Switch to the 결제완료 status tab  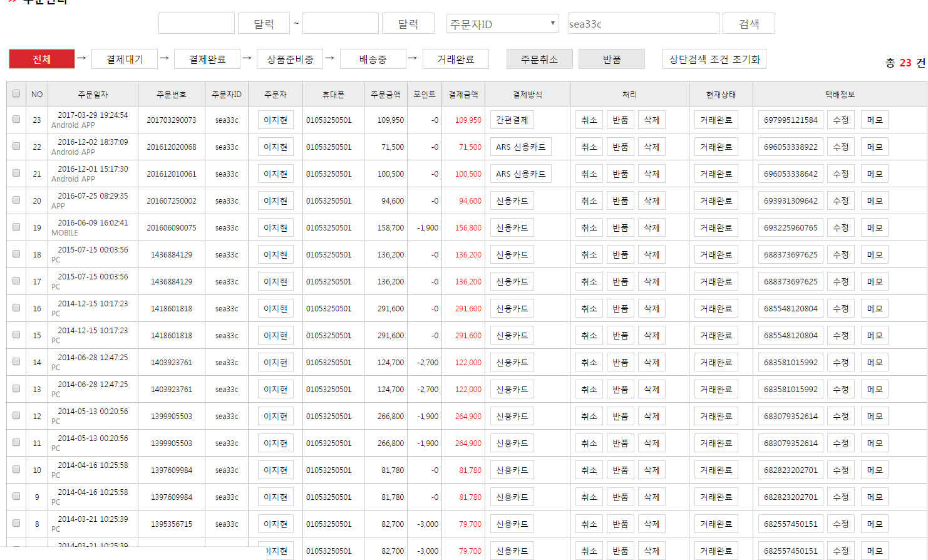(x=207, y=59)
